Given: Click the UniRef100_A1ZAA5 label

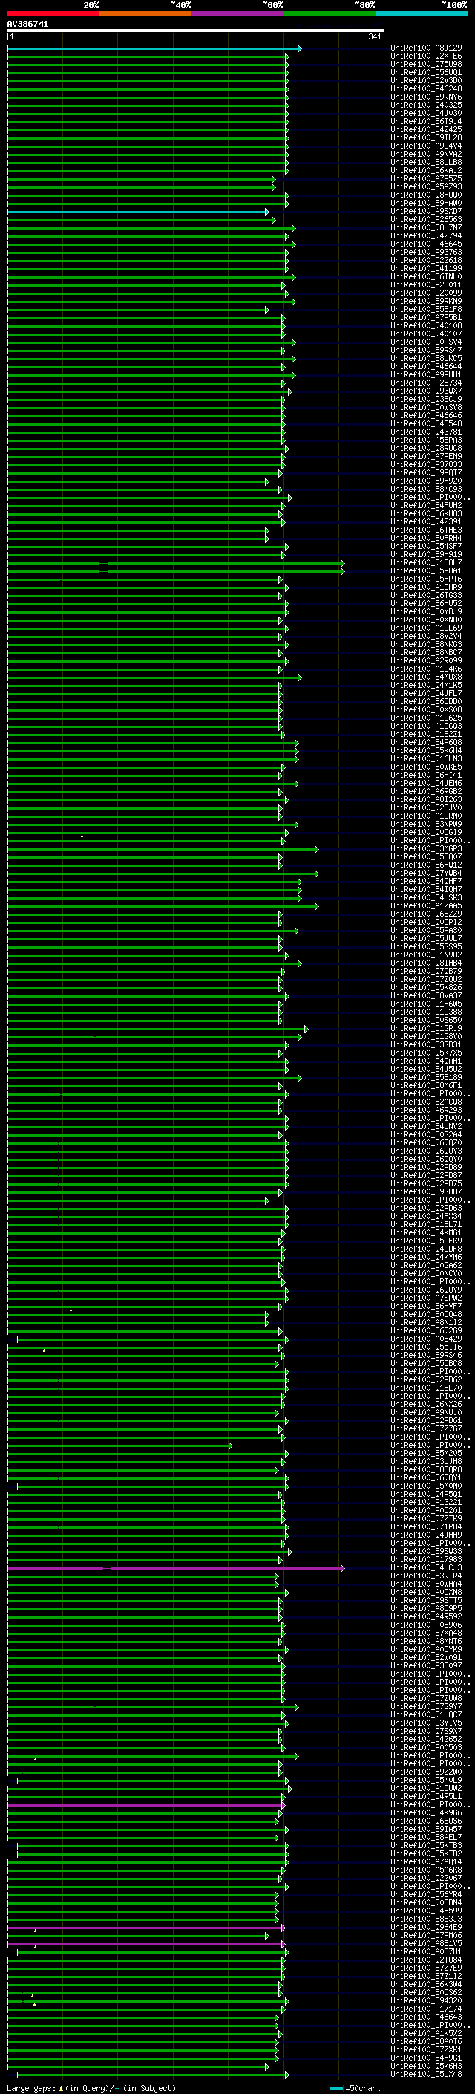Looking at the screenshot, I should click(x=426, y=905).
